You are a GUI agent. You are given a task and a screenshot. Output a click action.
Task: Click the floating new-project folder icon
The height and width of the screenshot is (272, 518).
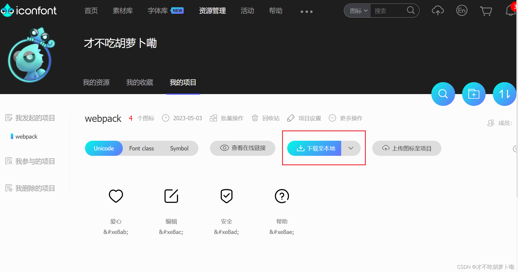(474, 94)
